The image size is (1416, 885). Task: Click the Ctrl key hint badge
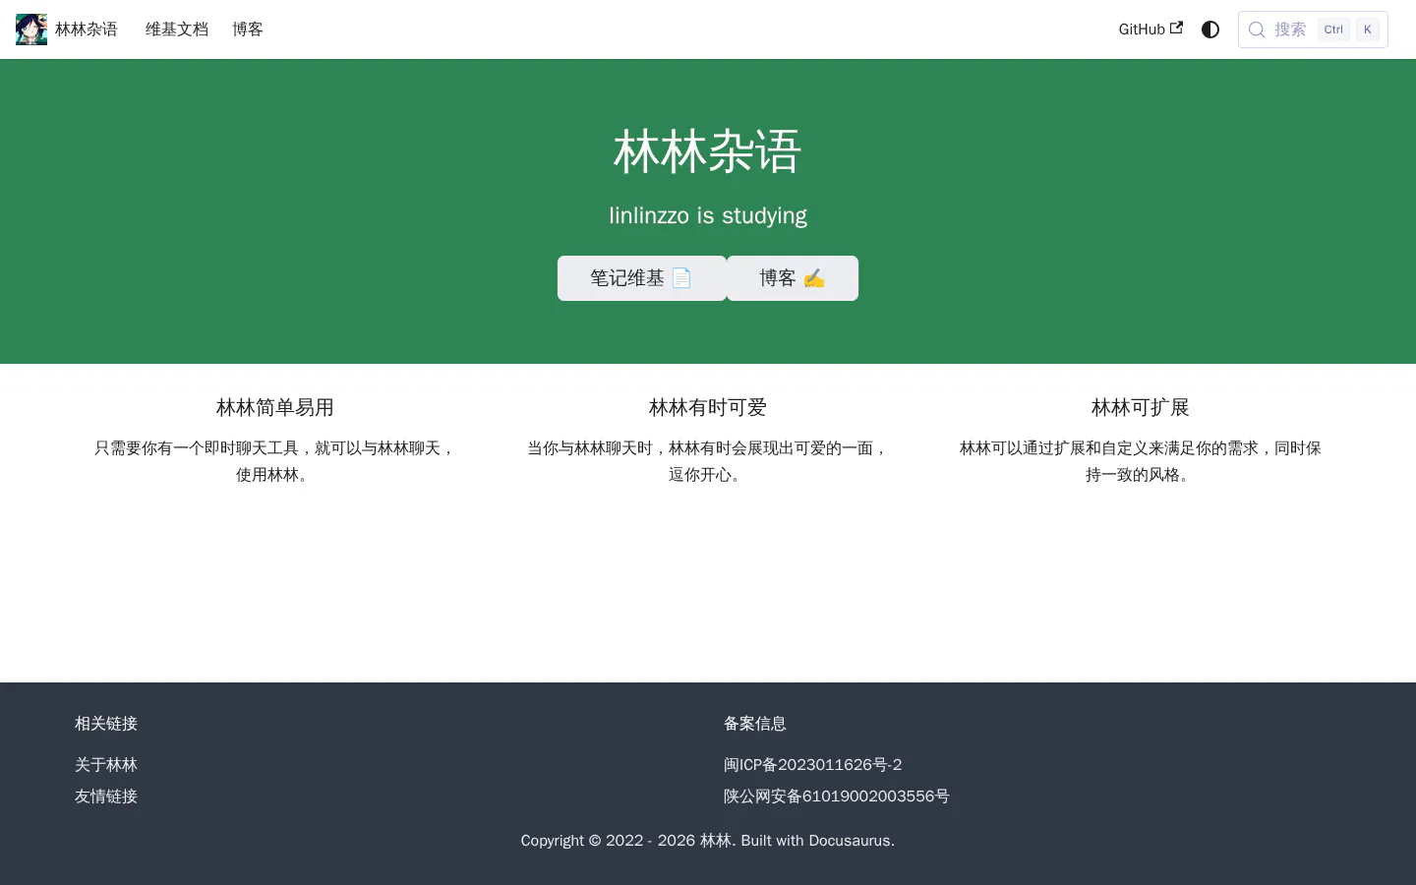pos(1333,29)
